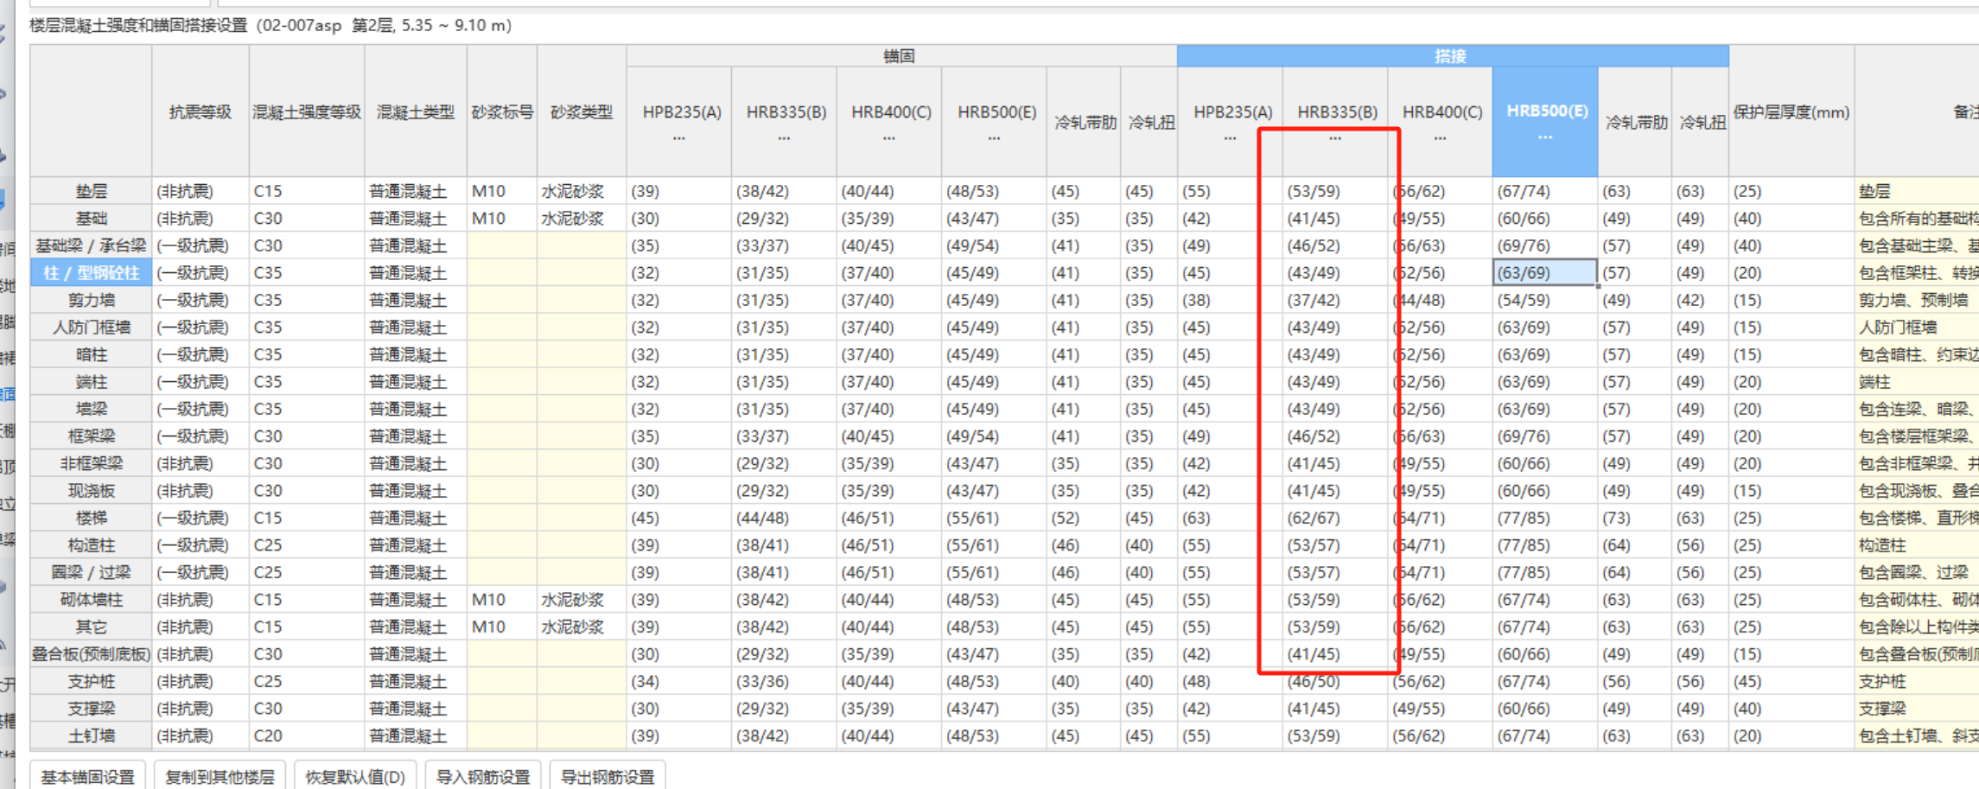Select the 墙梁 row header
1979x789 pixels.
pyautogui.click(x=92, y=409)
